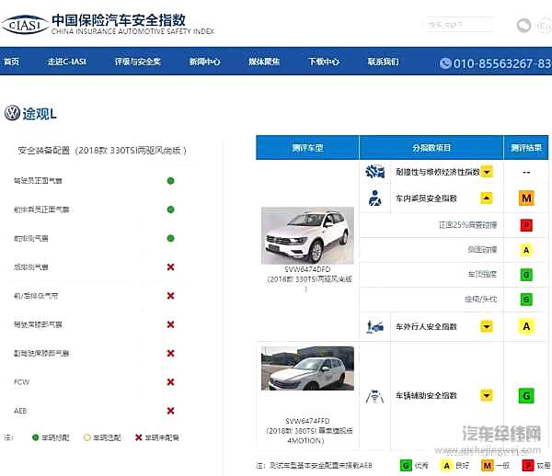Click the WeChat icon in the header
Viewport: 552px width, 476px height.
(x=523, y=26)
